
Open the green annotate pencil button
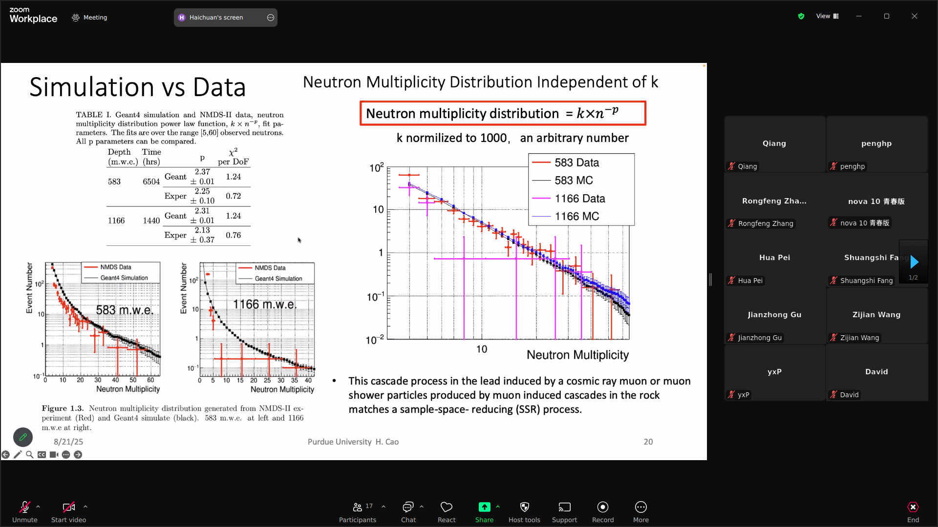click(x=23, y=437)
